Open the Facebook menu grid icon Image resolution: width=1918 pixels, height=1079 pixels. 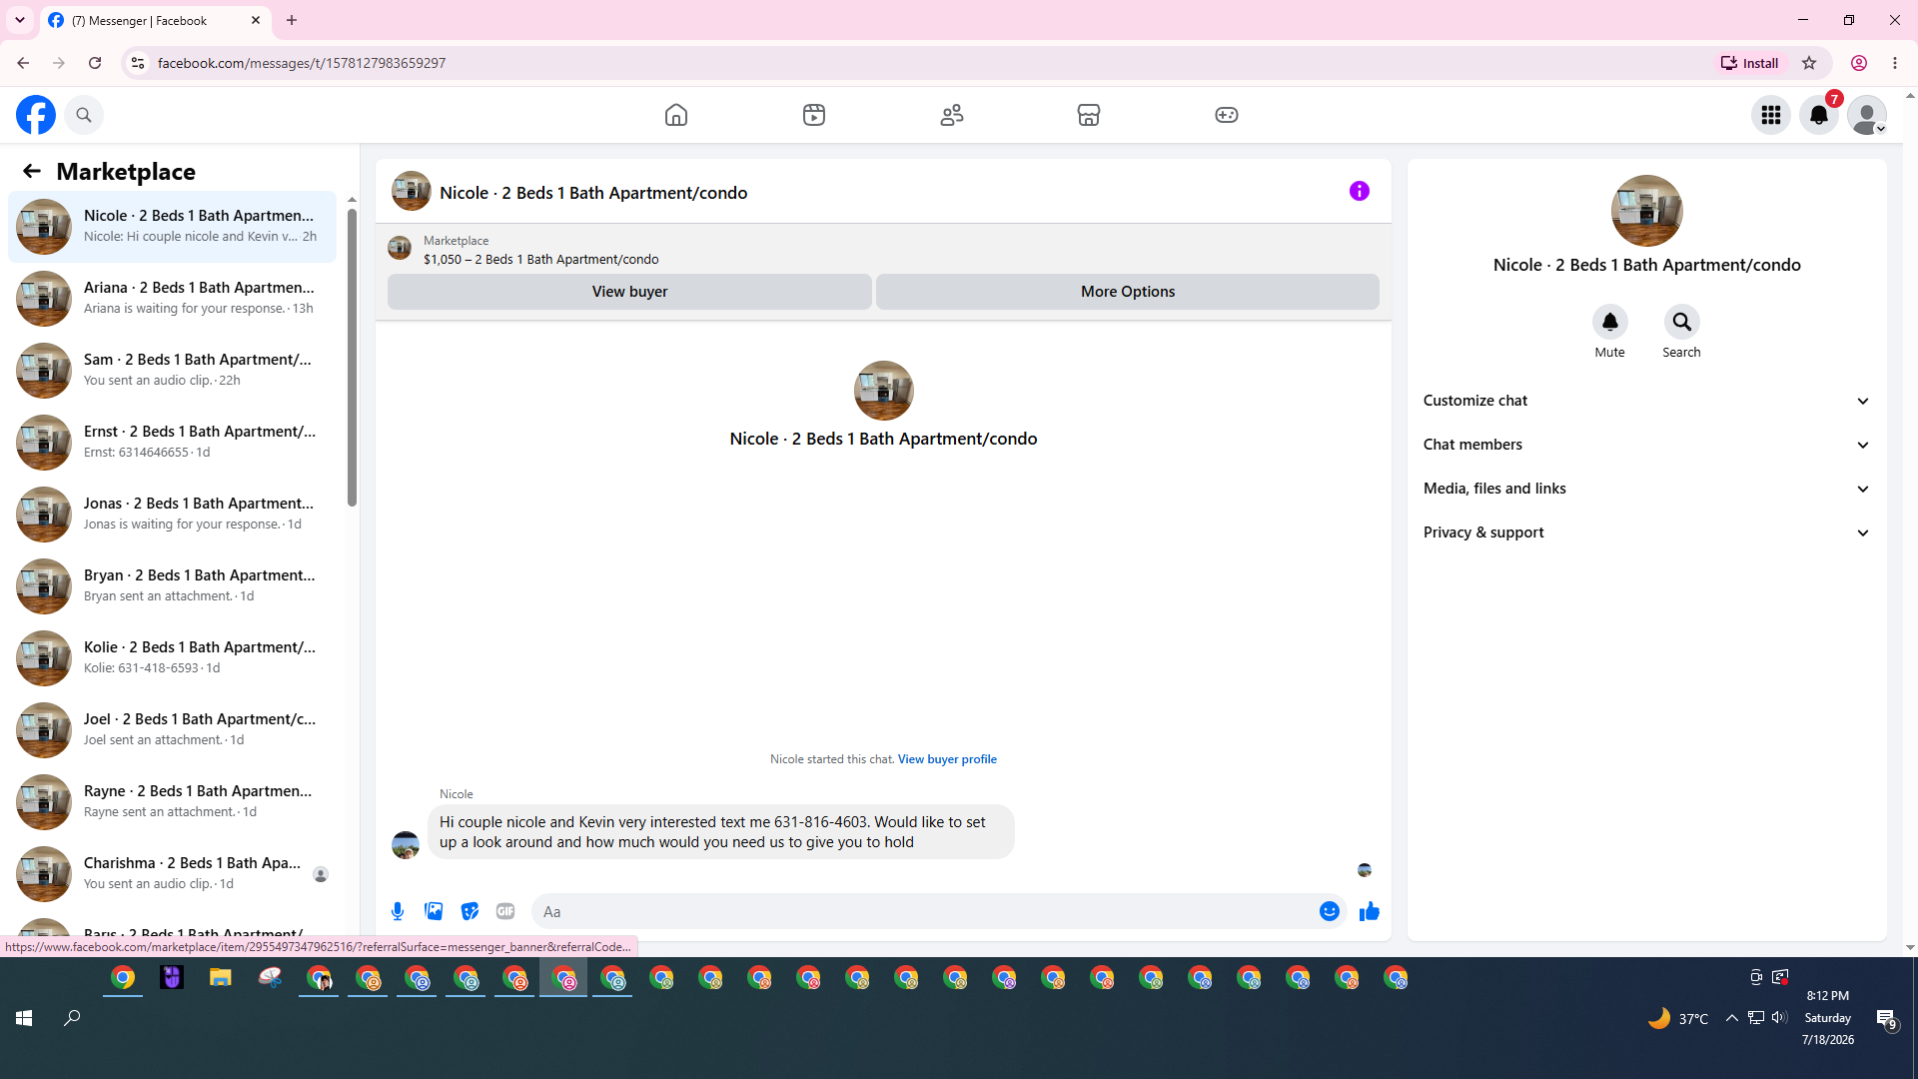(1771, 115)
